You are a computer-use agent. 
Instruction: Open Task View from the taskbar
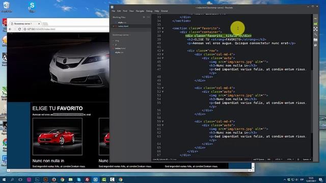[20, 179]
